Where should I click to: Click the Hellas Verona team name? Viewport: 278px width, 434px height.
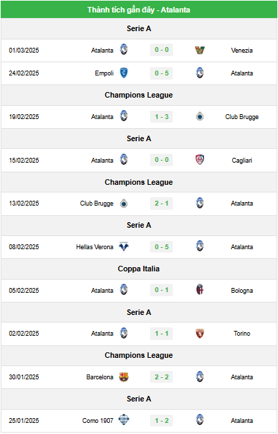tap(95, 247)
